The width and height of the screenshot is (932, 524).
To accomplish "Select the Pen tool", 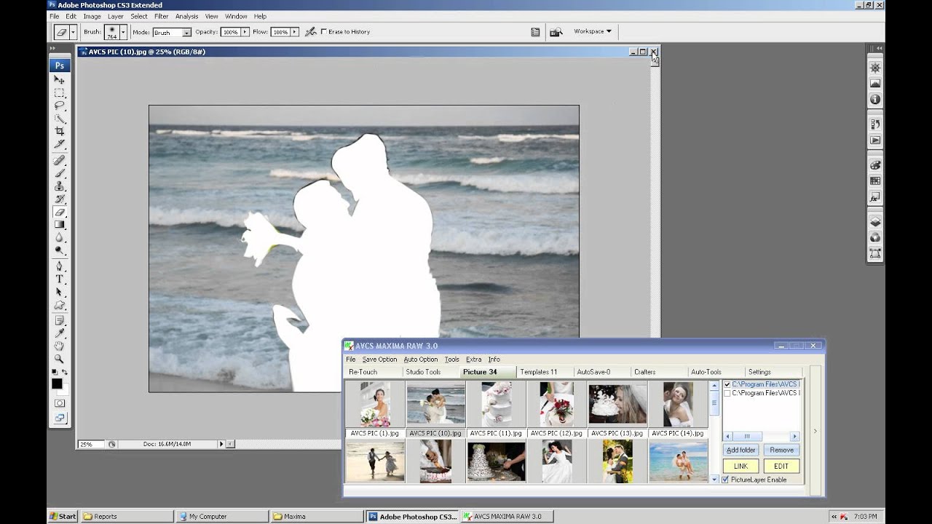I will click(x=59, y=266).
